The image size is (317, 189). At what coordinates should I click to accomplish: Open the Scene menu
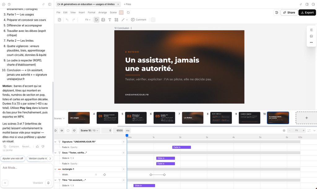[113, 12]
